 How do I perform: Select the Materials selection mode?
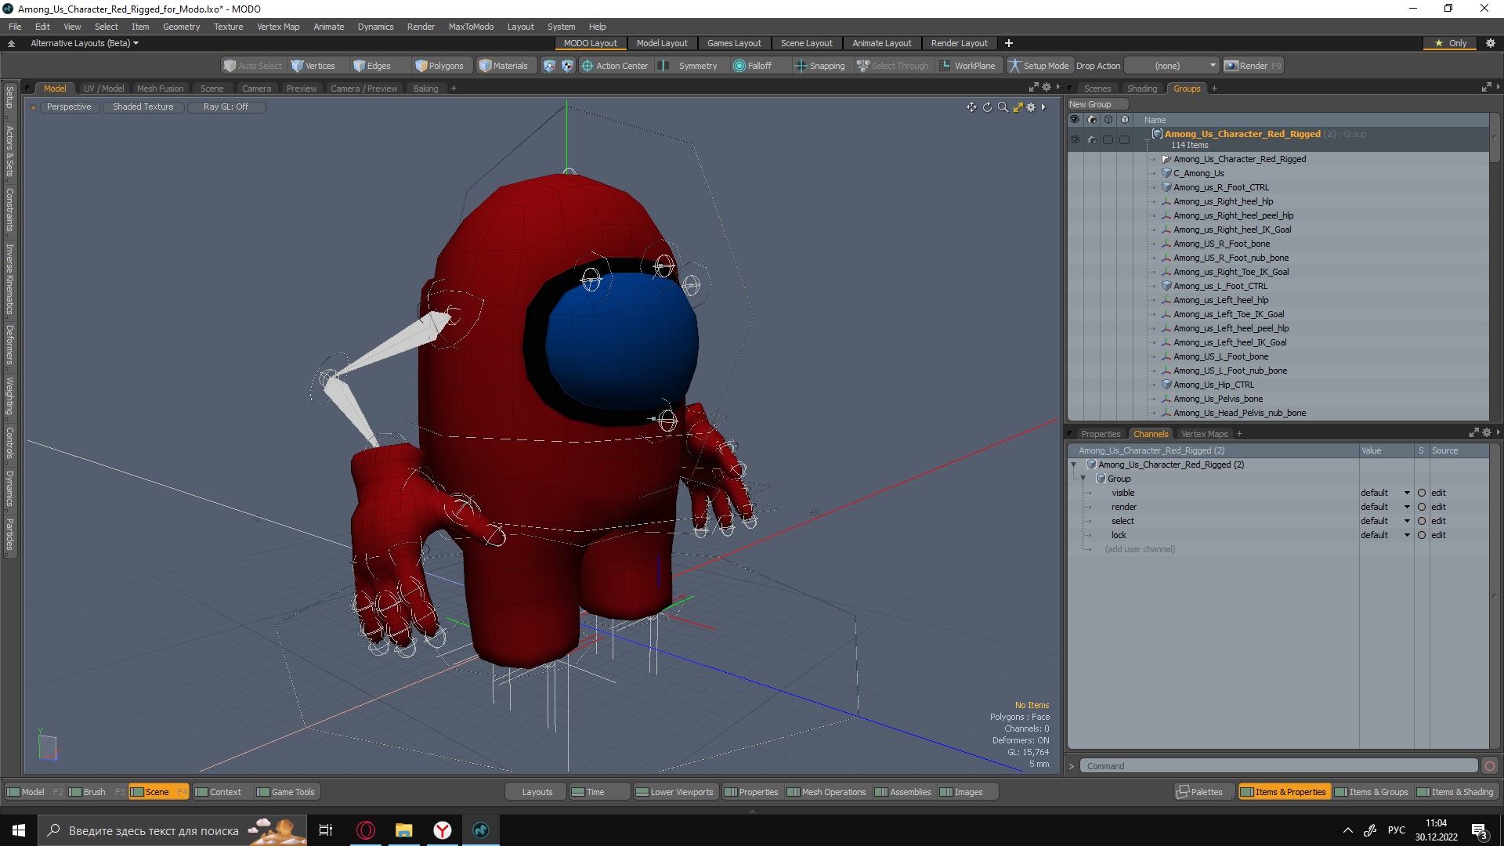click(x=504, y=66)
